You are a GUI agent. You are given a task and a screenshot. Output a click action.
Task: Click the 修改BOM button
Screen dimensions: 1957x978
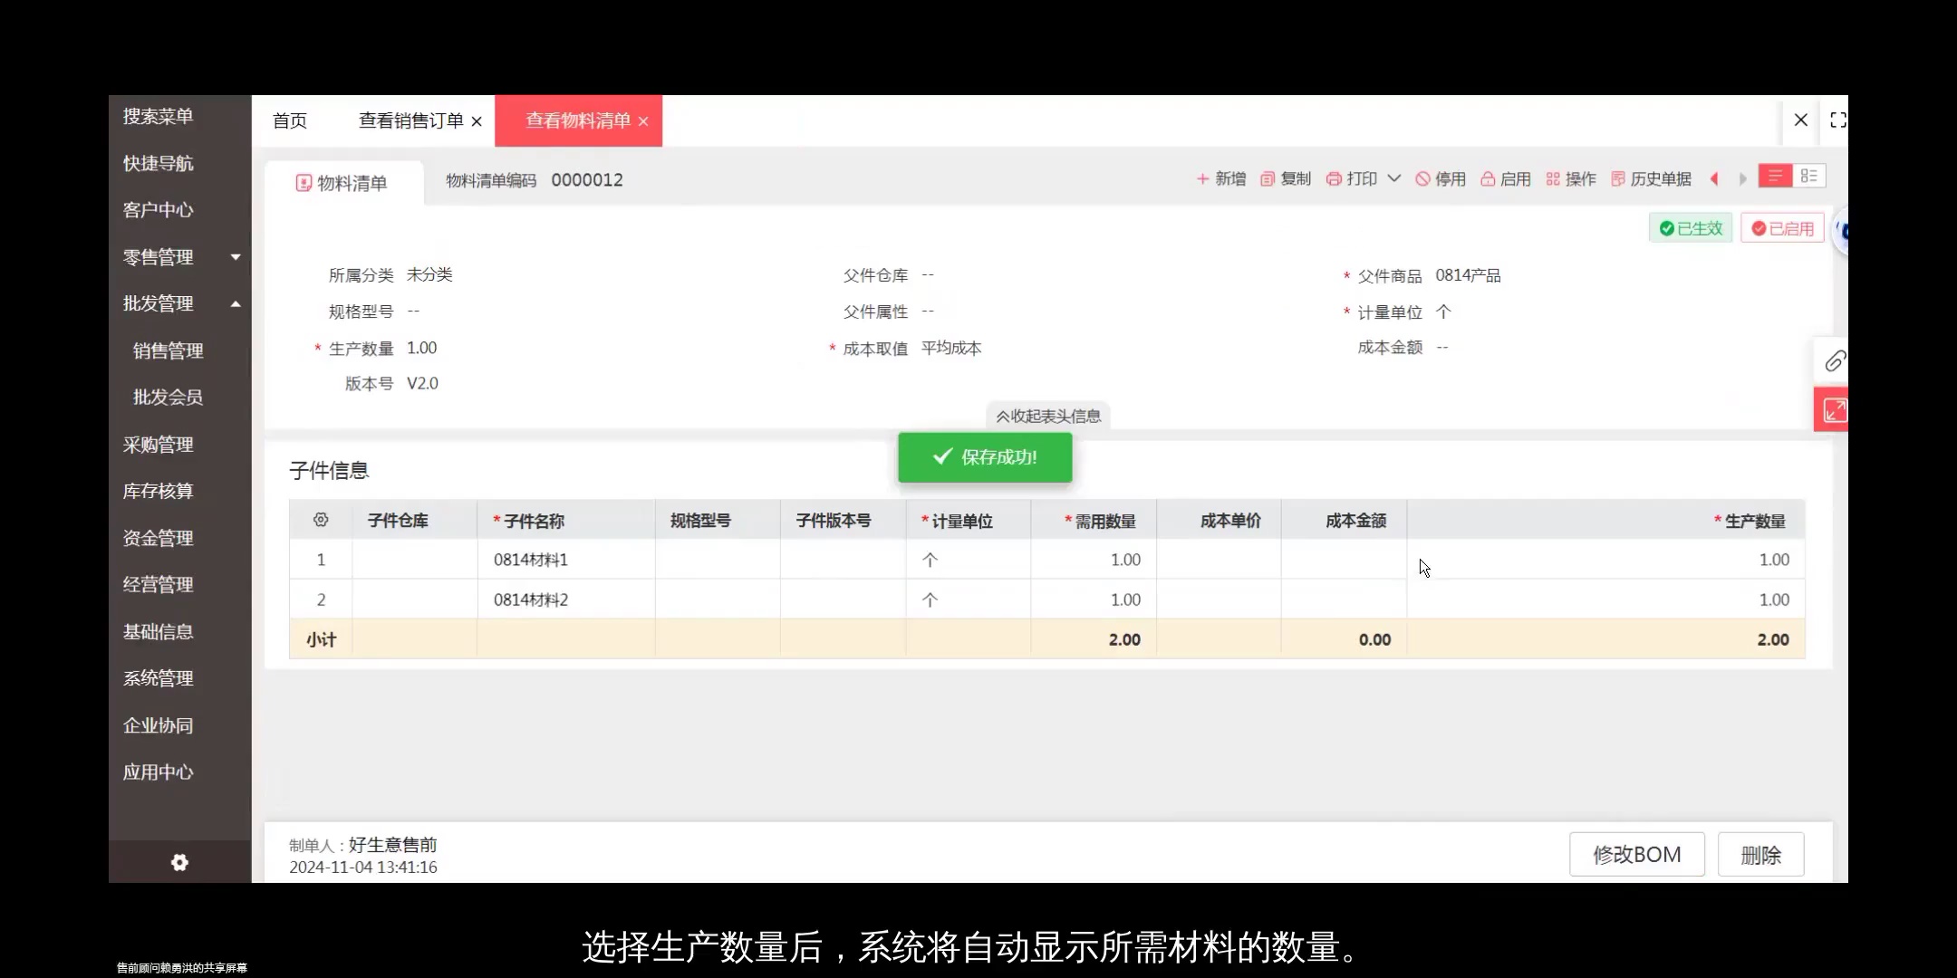pyautogui.click(x=1636, y=854)
